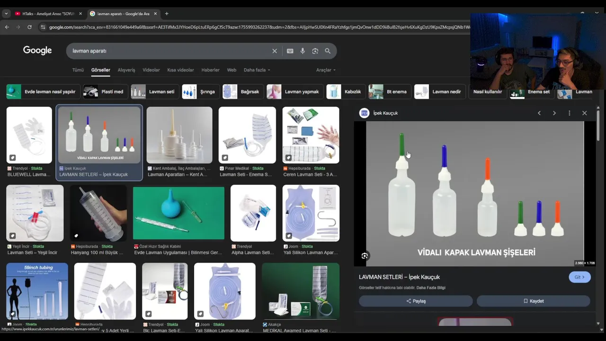Search inside image with the lens icon on preview
606x341 pixels.
pyautogui.click(x=365, y=256)
